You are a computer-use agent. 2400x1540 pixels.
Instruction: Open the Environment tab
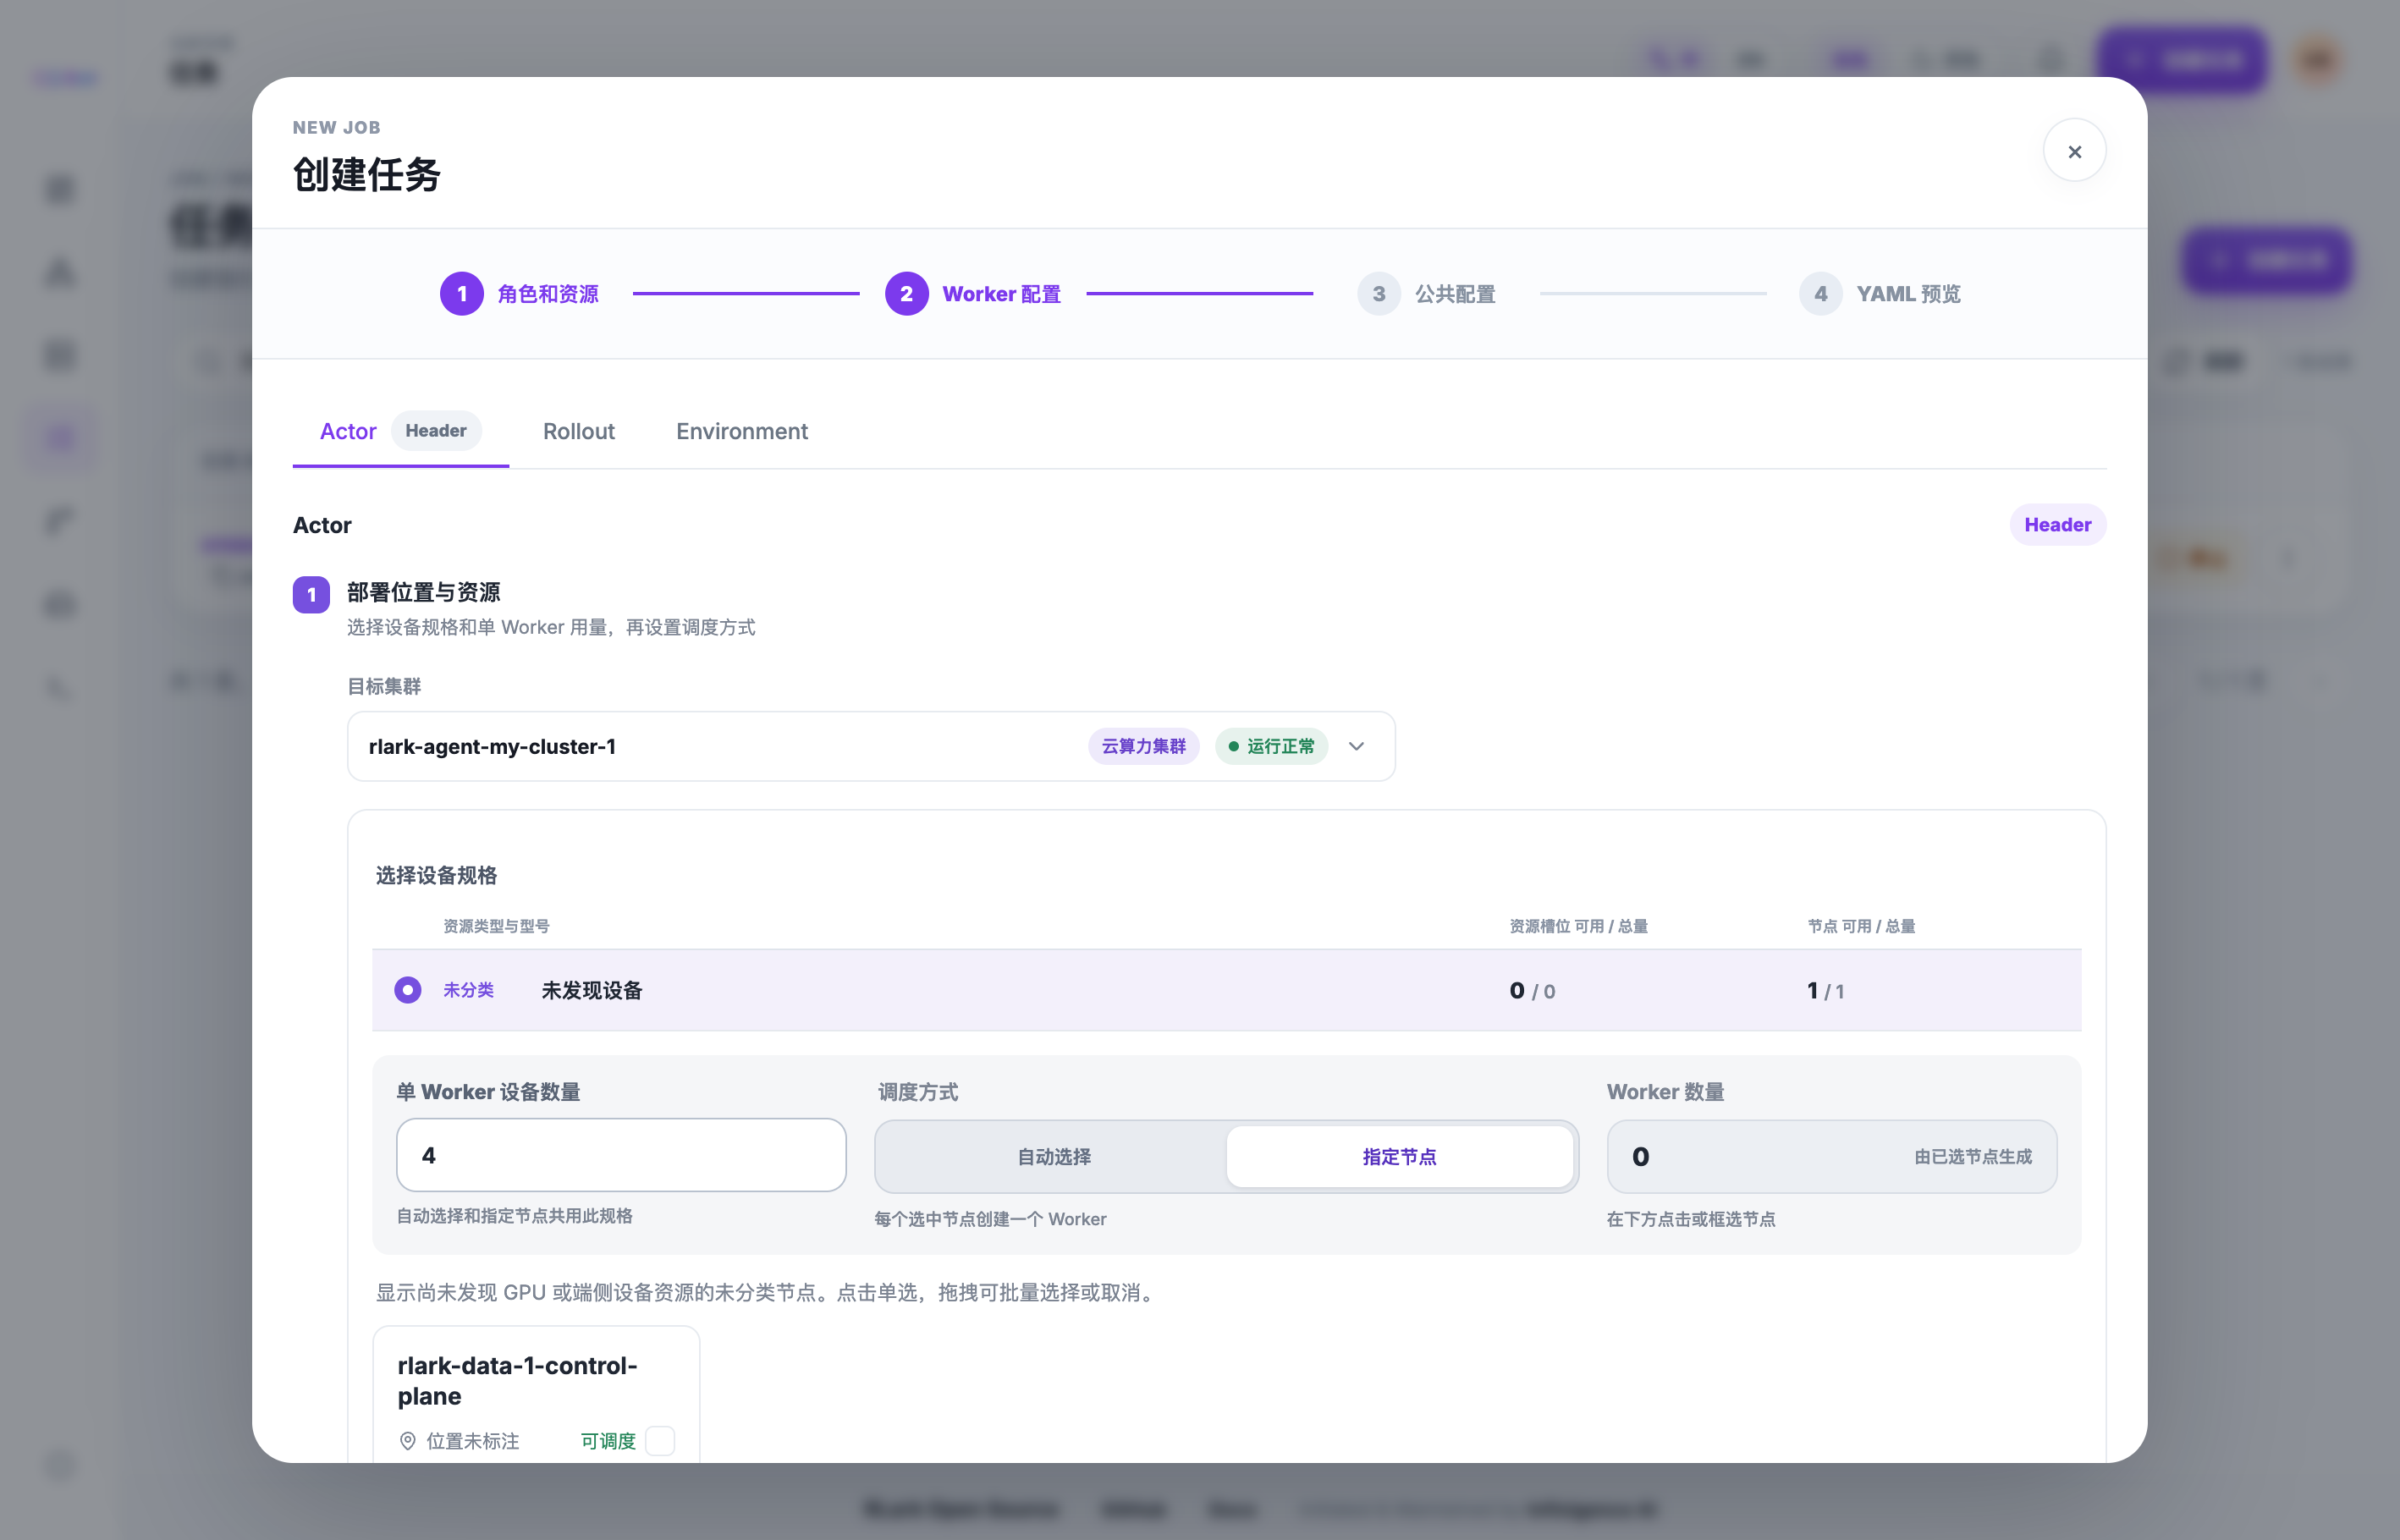(742, 431)
